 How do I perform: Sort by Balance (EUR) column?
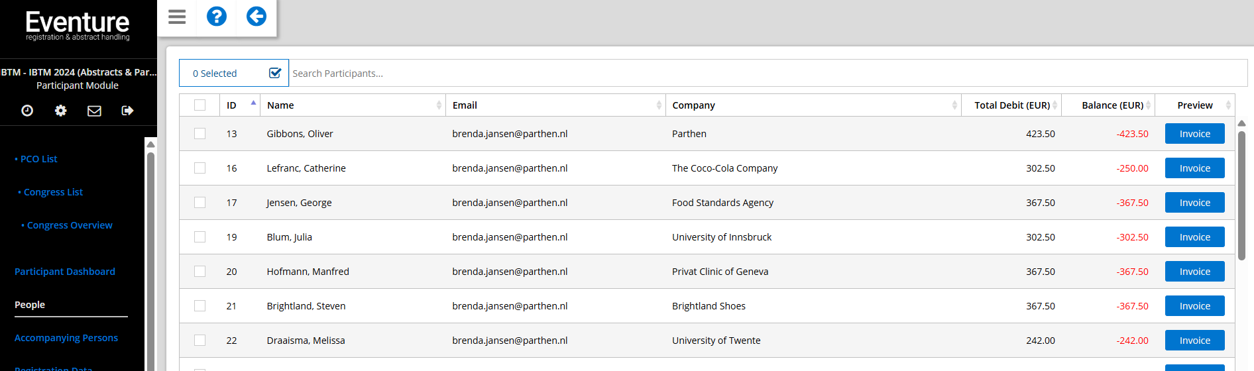(1108, 105)
